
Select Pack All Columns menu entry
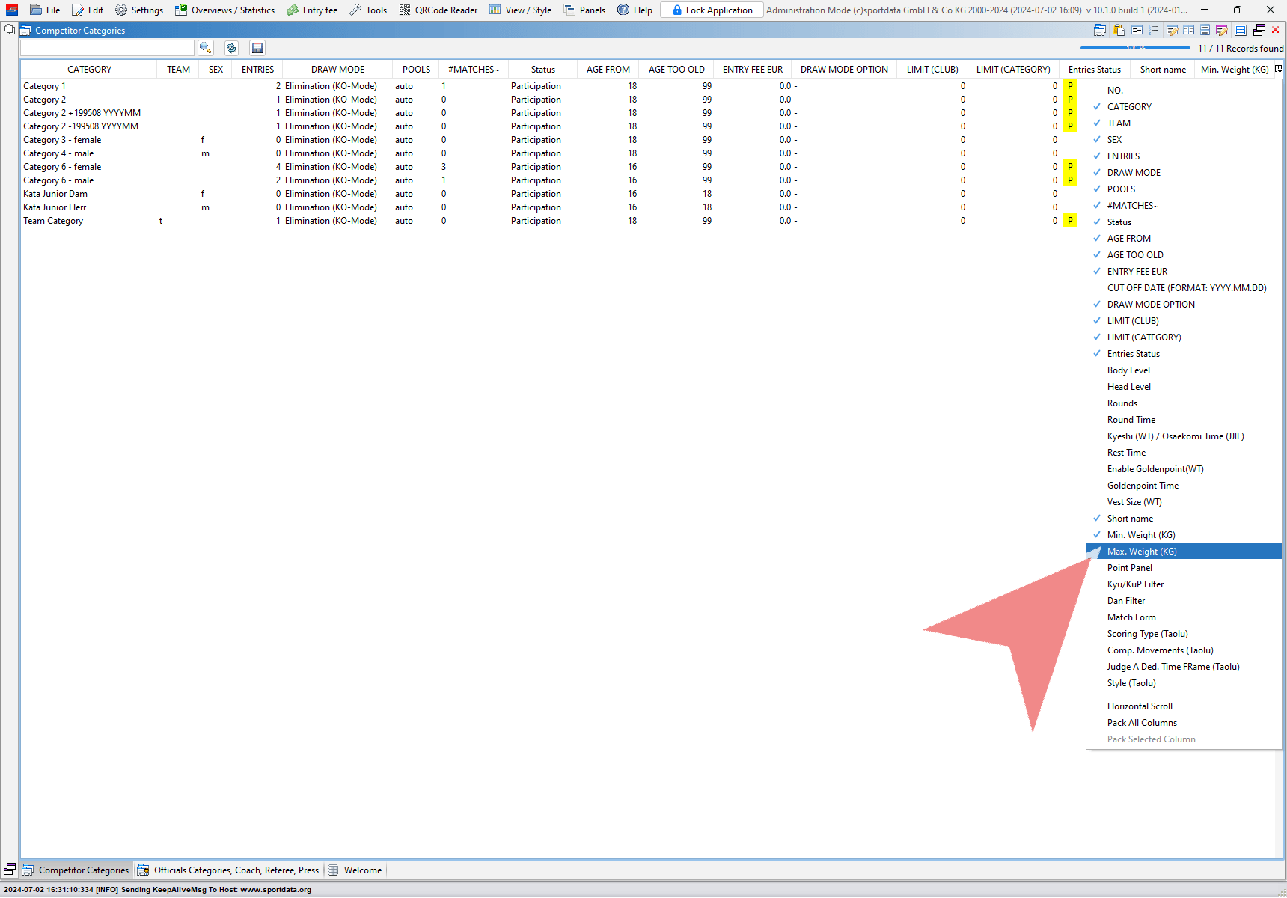coord(1142,723)
